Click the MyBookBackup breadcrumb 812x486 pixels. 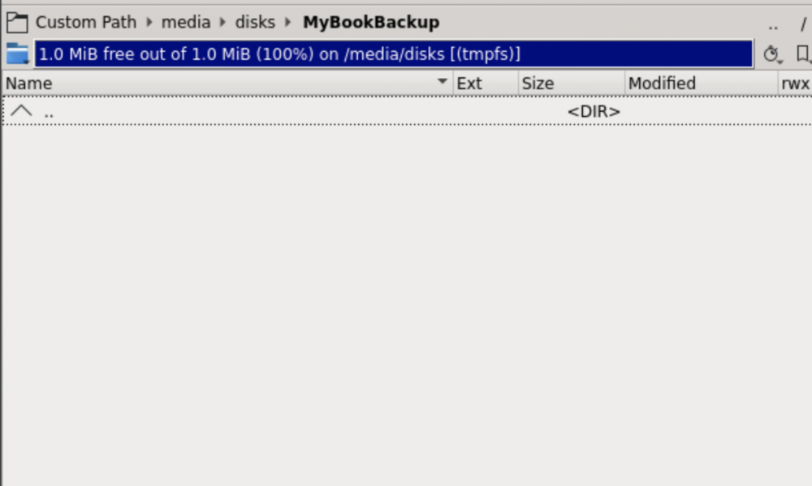tap(371, 22)
